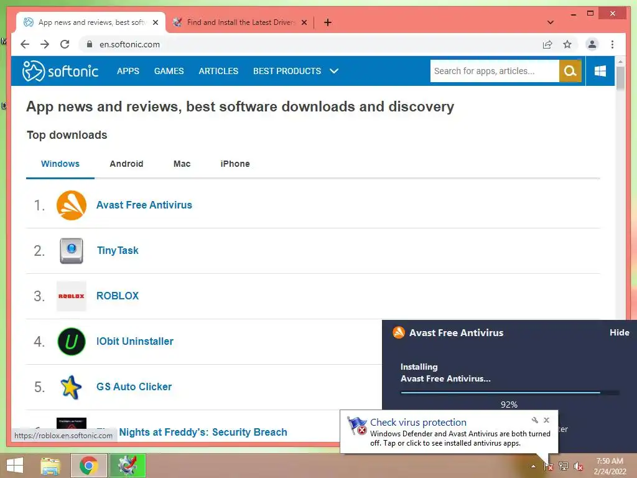The height and width of the screenshot is (478, 637).
Task: Hide the Avast installer popup
Action: click(619, 332)
